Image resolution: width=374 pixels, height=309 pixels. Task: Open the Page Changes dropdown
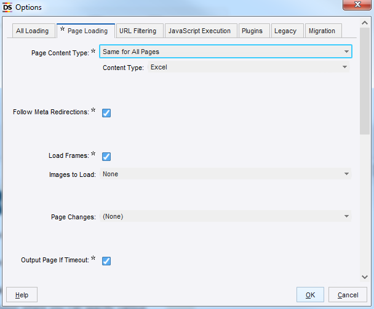click(x=226, y=216)
